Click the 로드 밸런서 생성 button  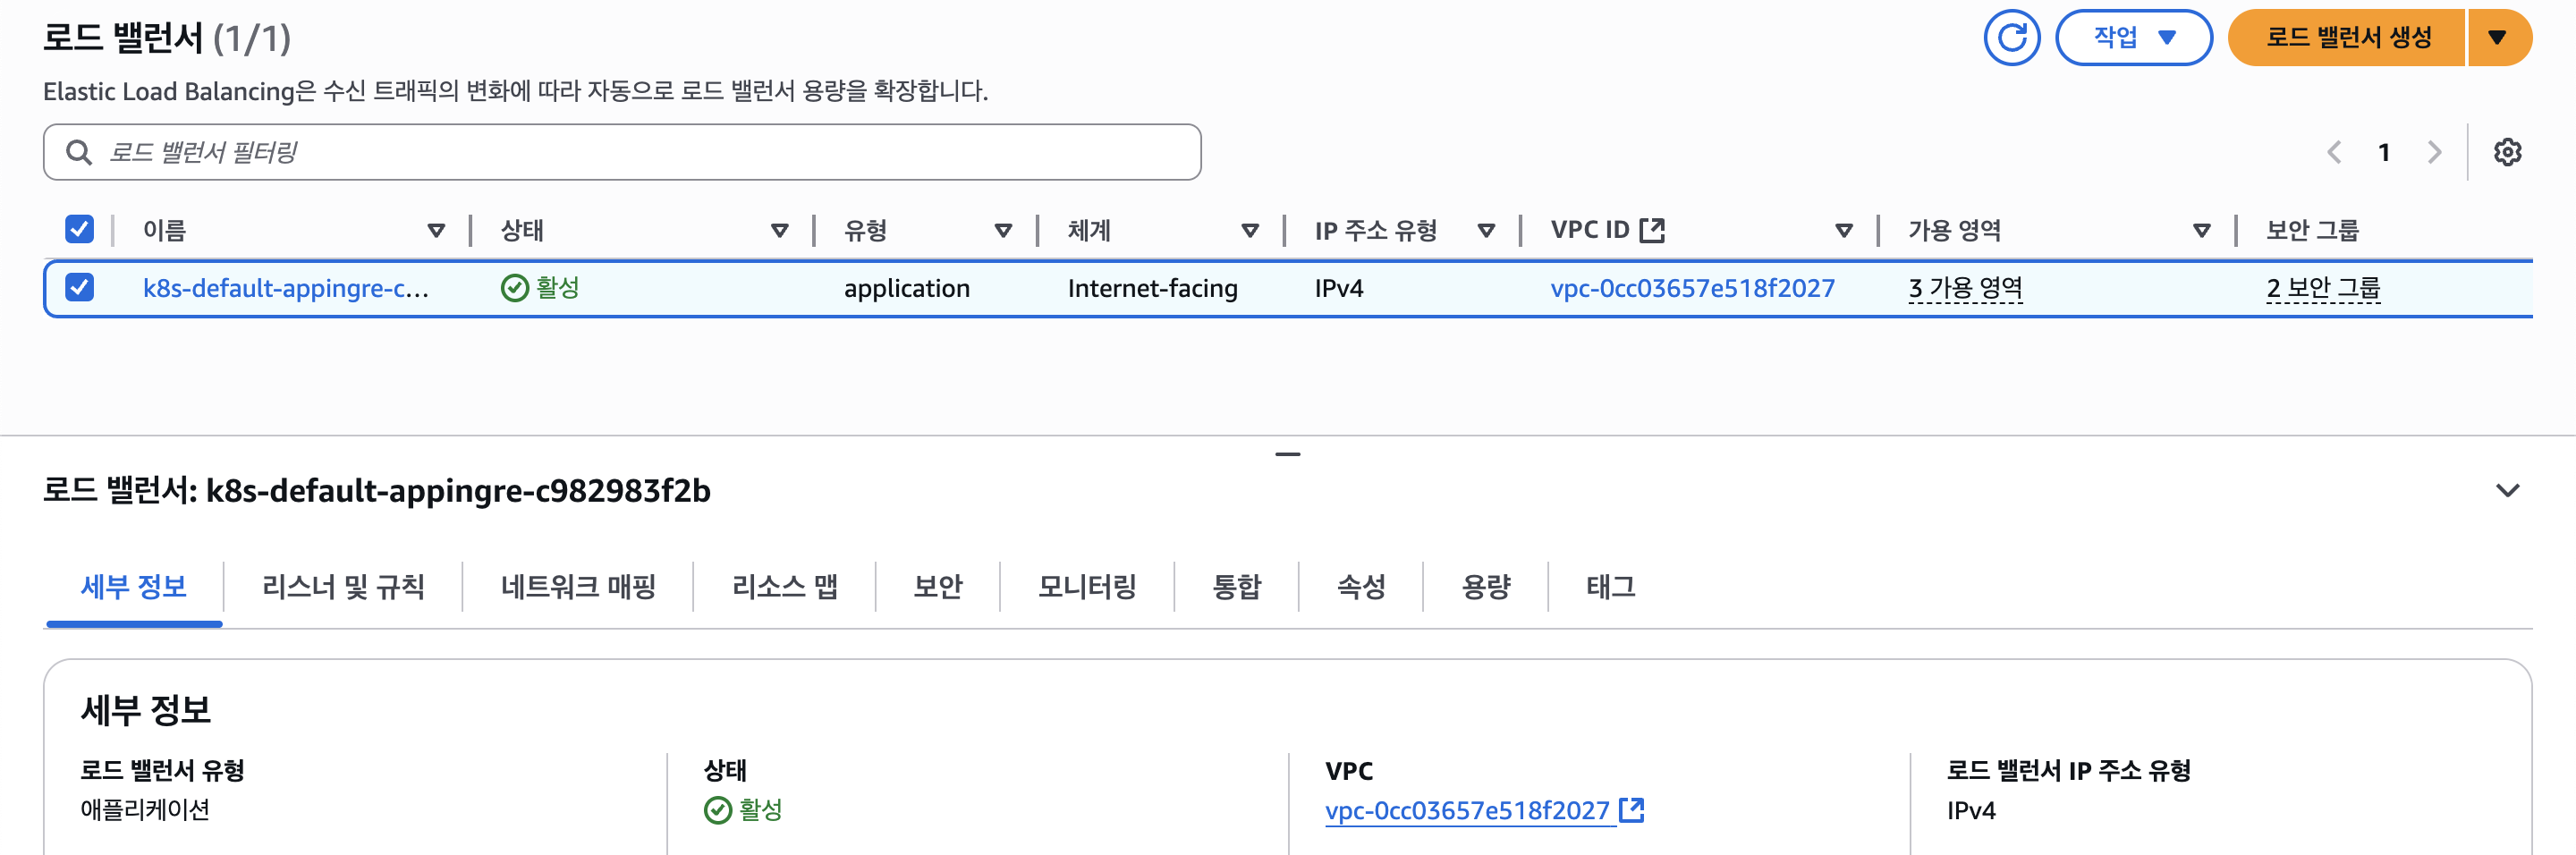point(2347,38)
